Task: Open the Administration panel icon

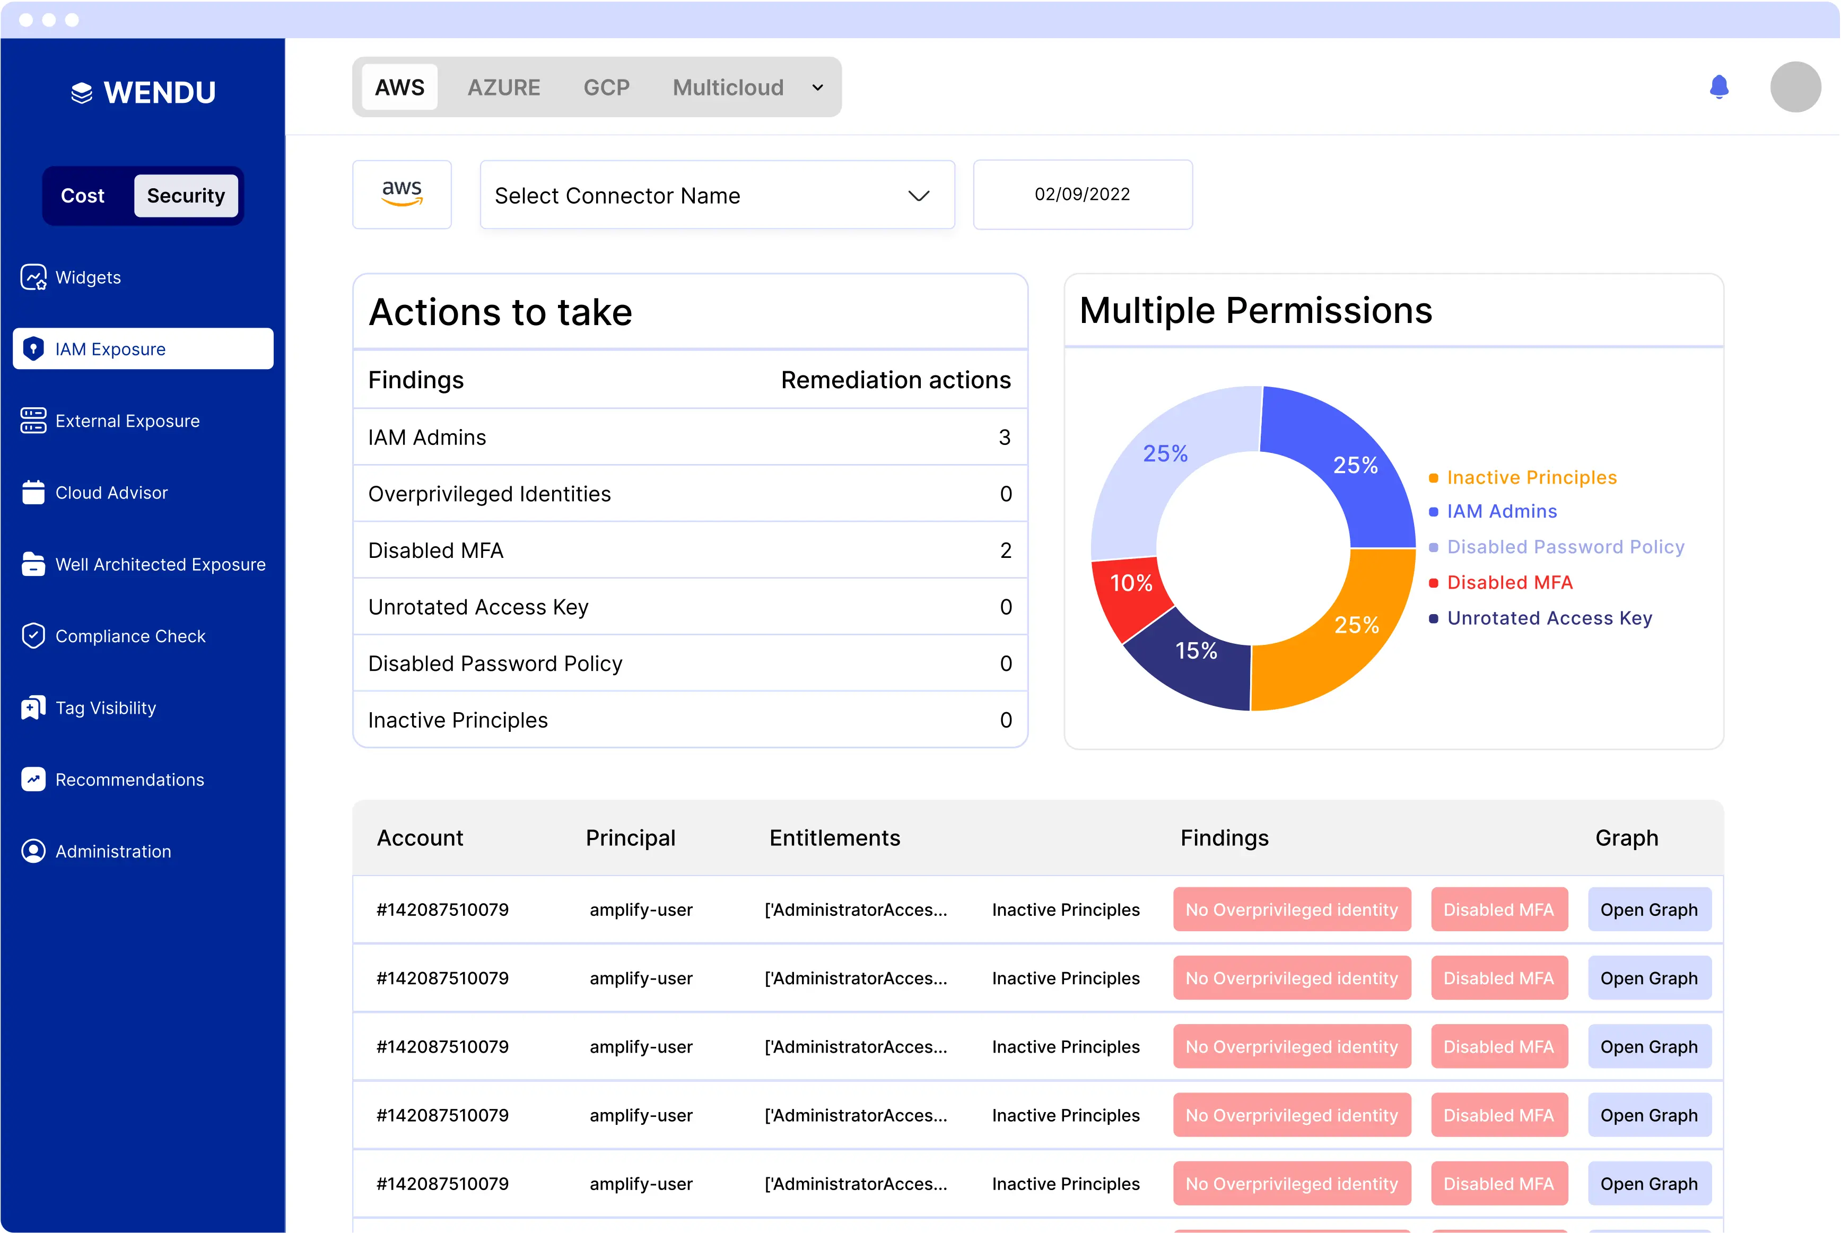Action: coord(33,851)
